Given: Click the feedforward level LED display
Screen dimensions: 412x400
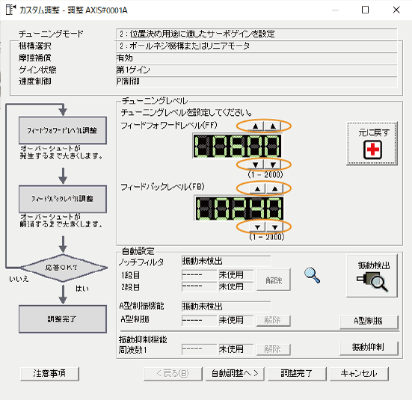Looking at the screenshot, I should 237,146.
